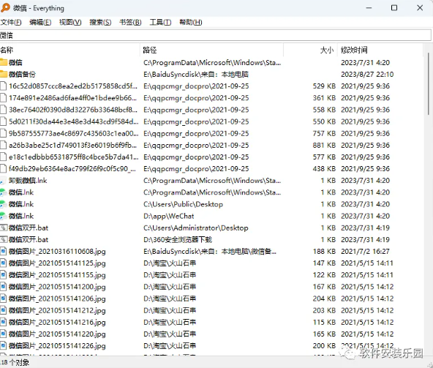Click file icon of 38ec76402f0390d8d32276b33648bcf8
The image size is (433, 368).
pos(4,110)
